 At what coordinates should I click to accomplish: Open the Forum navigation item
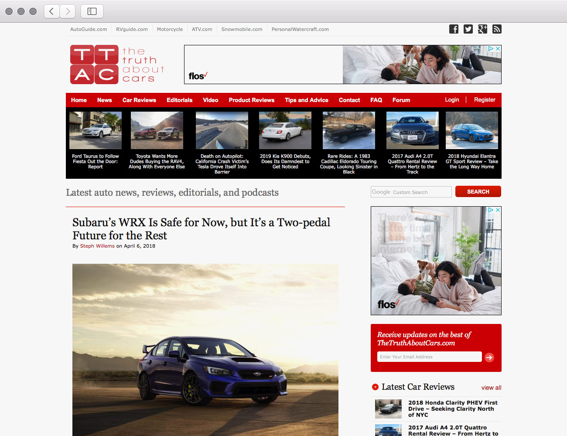(x=401, y=100)
